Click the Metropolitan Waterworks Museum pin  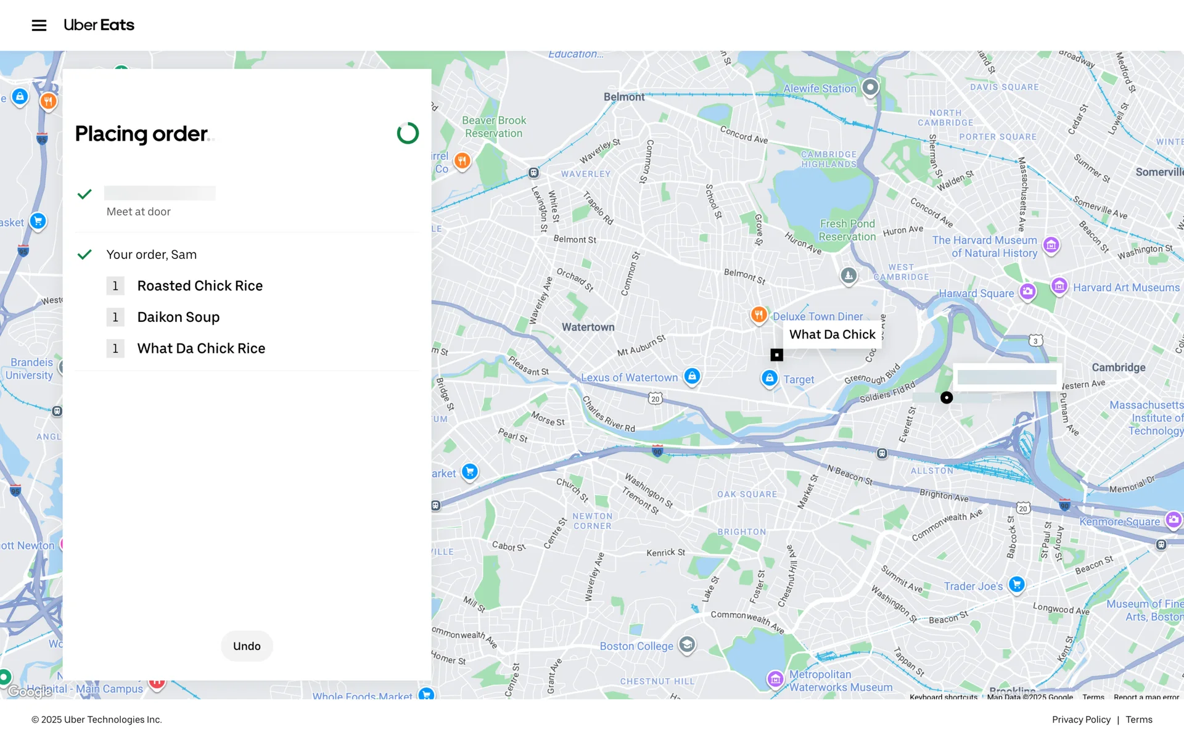(x=775, y=679)
